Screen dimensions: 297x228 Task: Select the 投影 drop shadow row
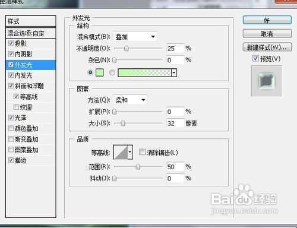pos(31,43)
